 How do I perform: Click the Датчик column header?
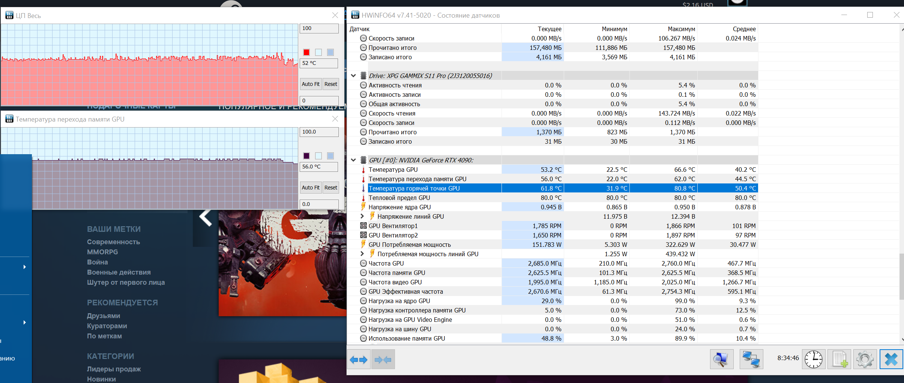click(x=424, y=29)
